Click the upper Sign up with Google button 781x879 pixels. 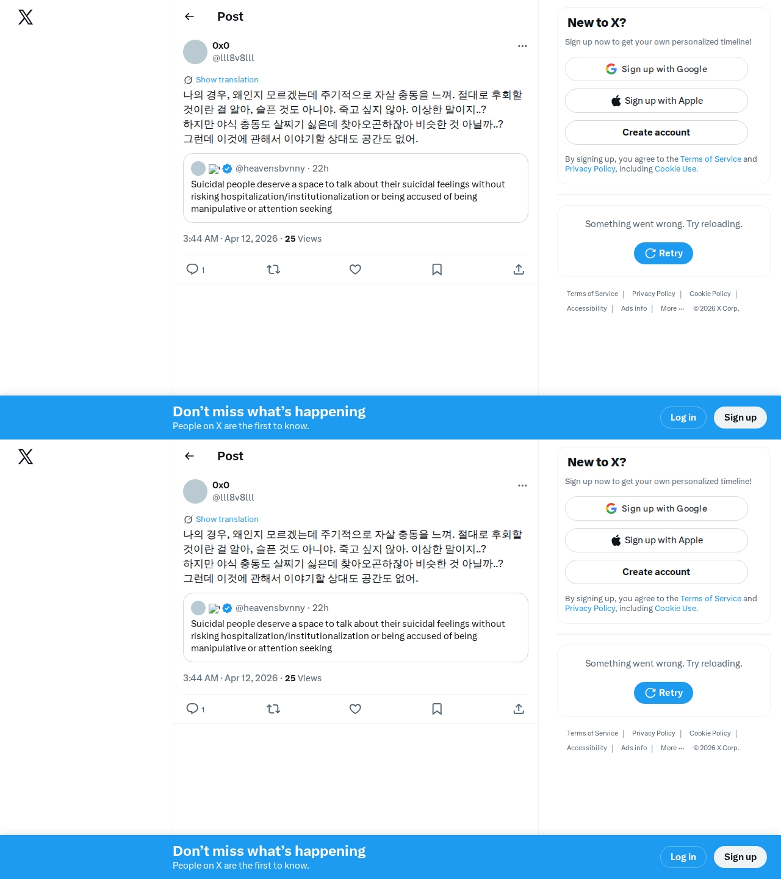[x=657, y=69]
